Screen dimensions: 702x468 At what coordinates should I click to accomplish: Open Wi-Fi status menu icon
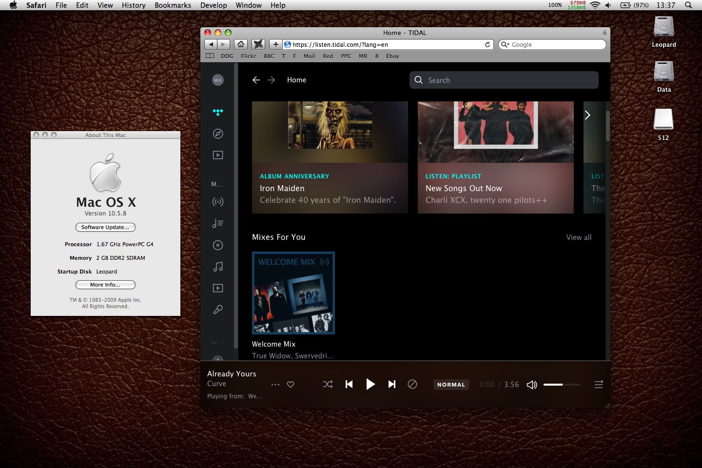pos(595,5)
